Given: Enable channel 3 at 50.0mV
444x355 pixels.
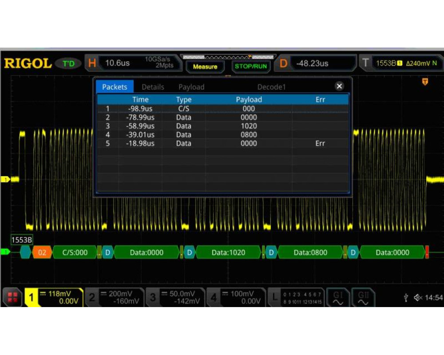Looking at the screenshot, I should click(176, 297).
